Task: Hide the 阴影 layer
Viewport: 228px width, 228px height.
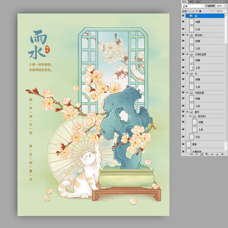Action: pyautogui.click(x=183, y=144)
